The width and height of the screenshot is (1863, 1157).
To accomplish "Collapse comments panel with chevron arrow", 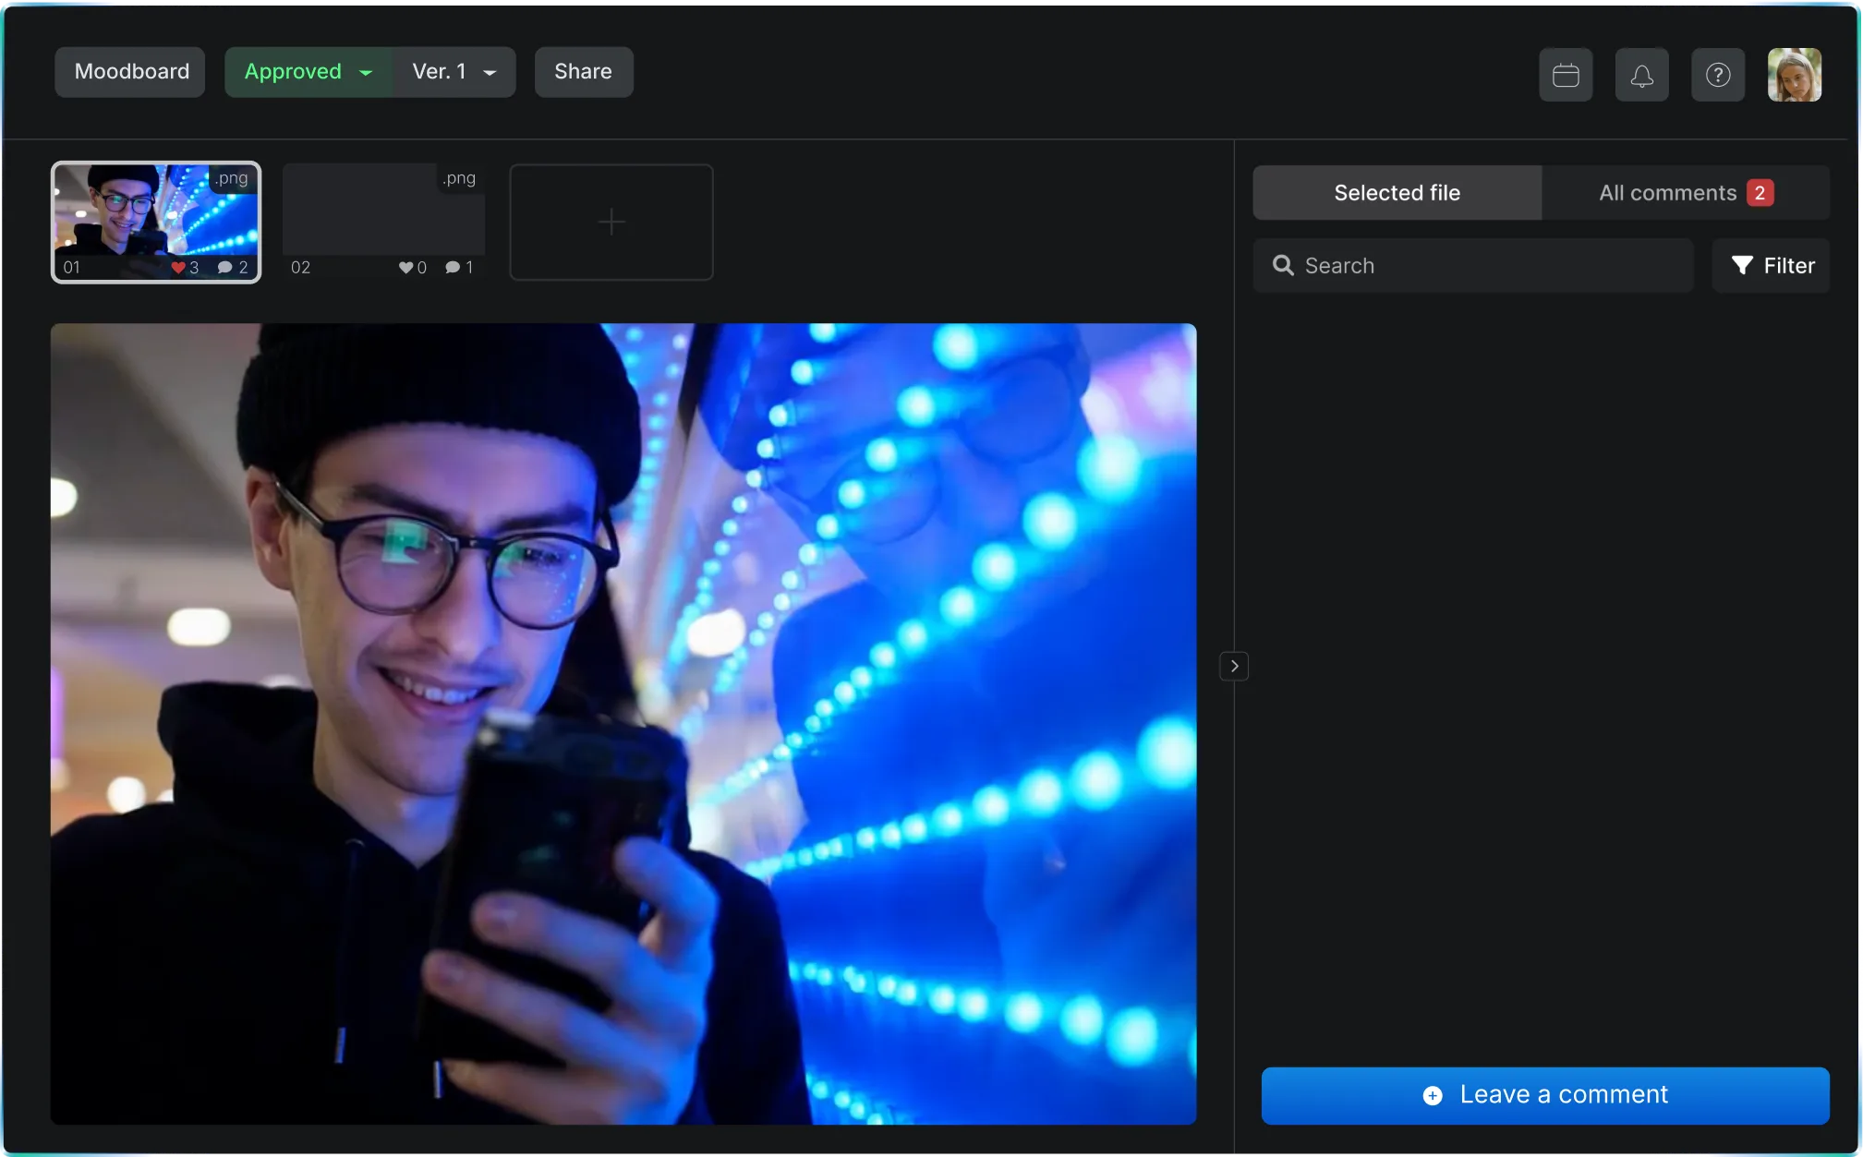I will 1234,666.
